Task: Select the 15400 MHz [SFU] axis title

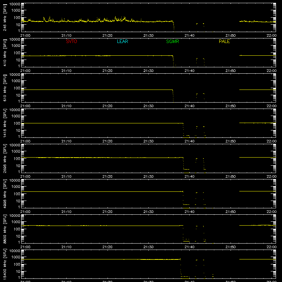Action: (x=5, y=264)
